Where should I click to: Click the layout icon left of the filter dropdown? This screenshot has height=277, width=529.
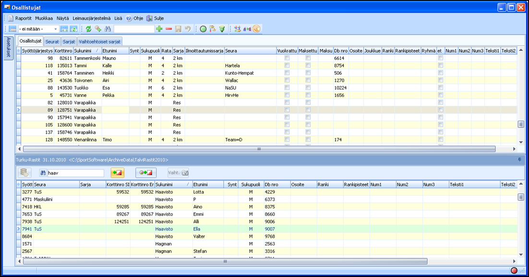click(x=12, y=29)
